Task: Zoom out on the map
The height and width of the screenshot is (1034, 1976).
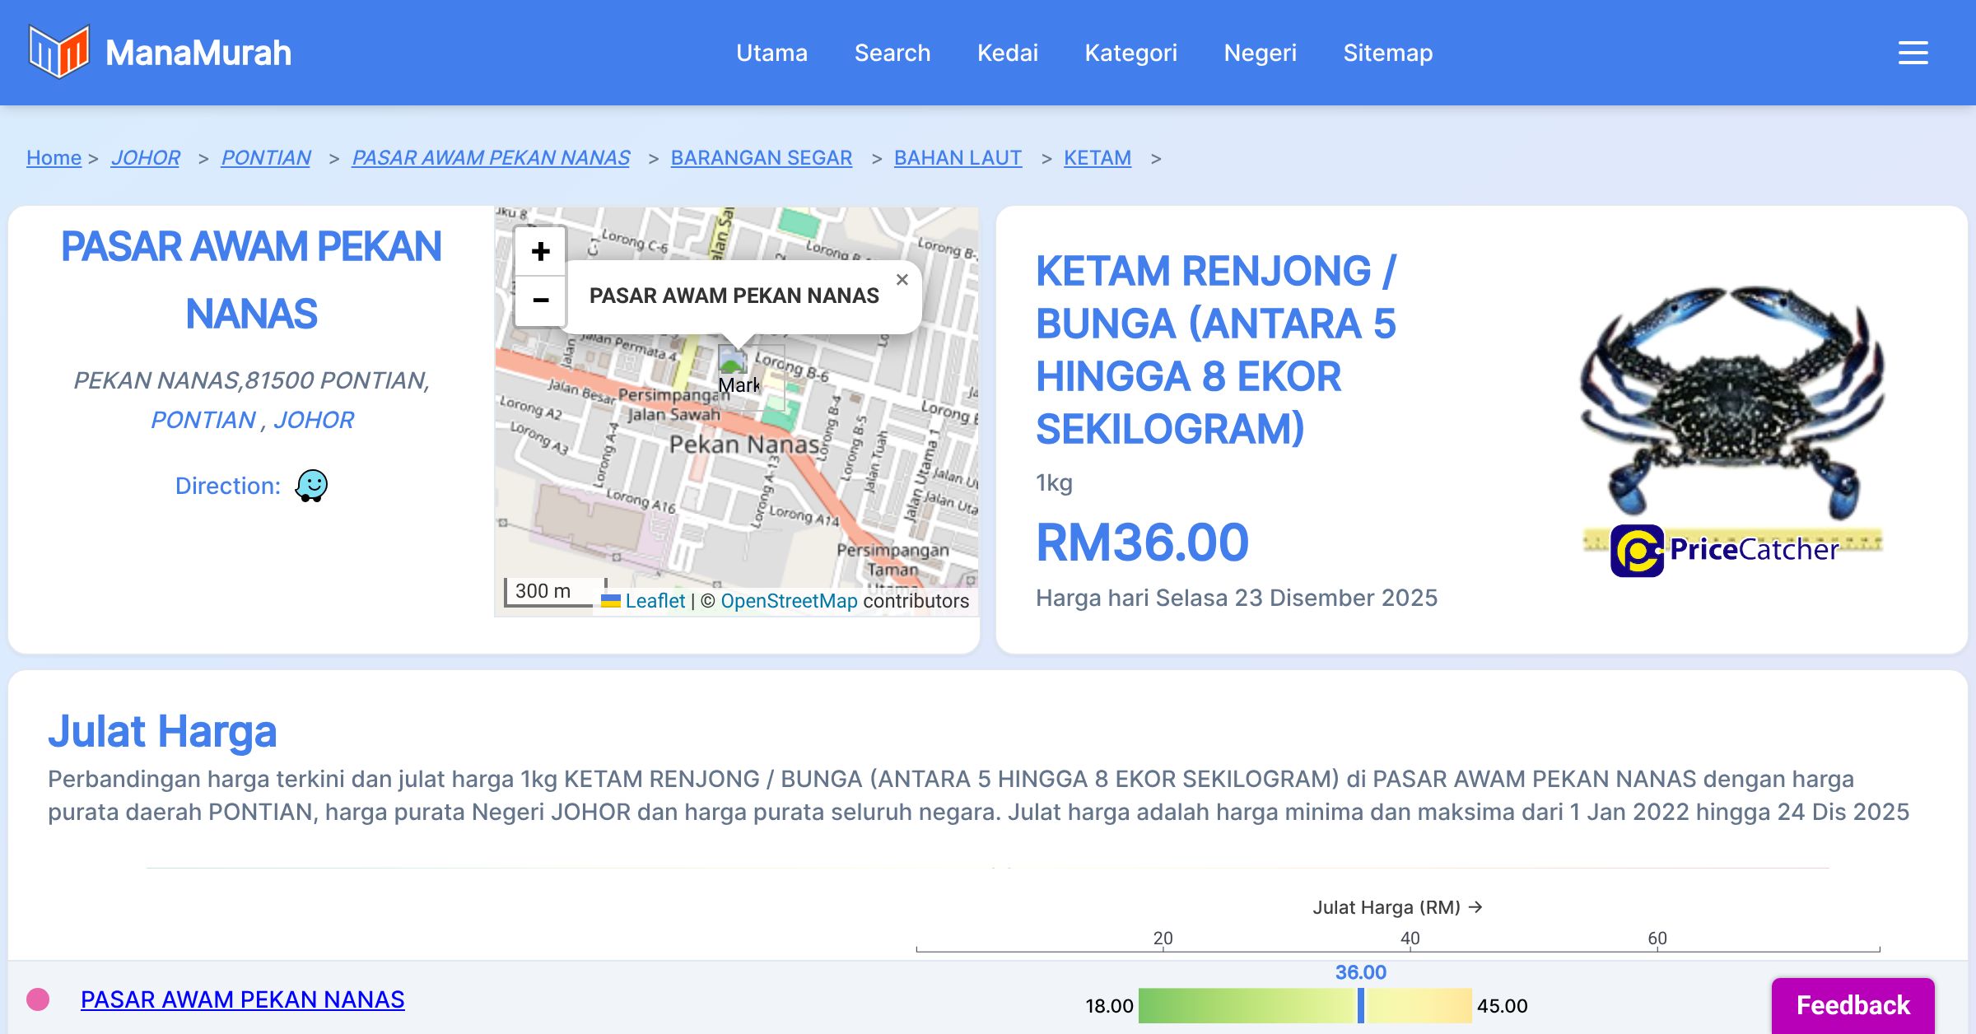Action: [540, 300]
